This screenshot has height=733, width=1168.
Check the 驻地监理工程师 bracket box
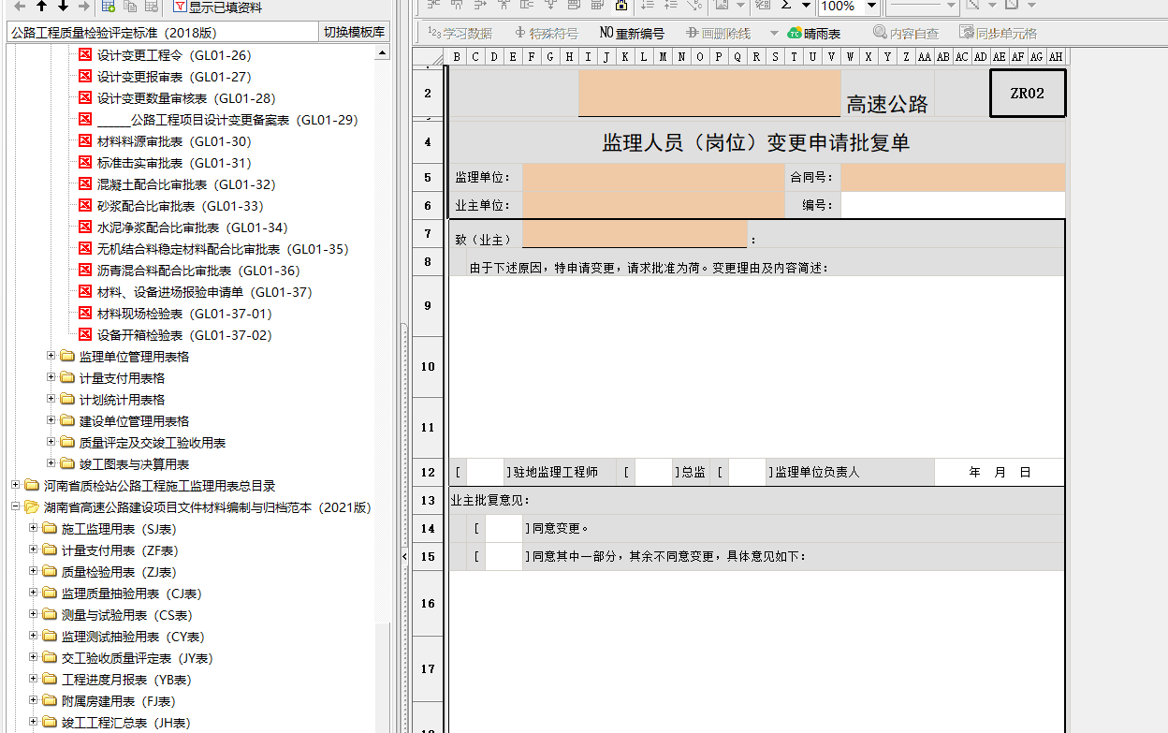coord(485,473)
